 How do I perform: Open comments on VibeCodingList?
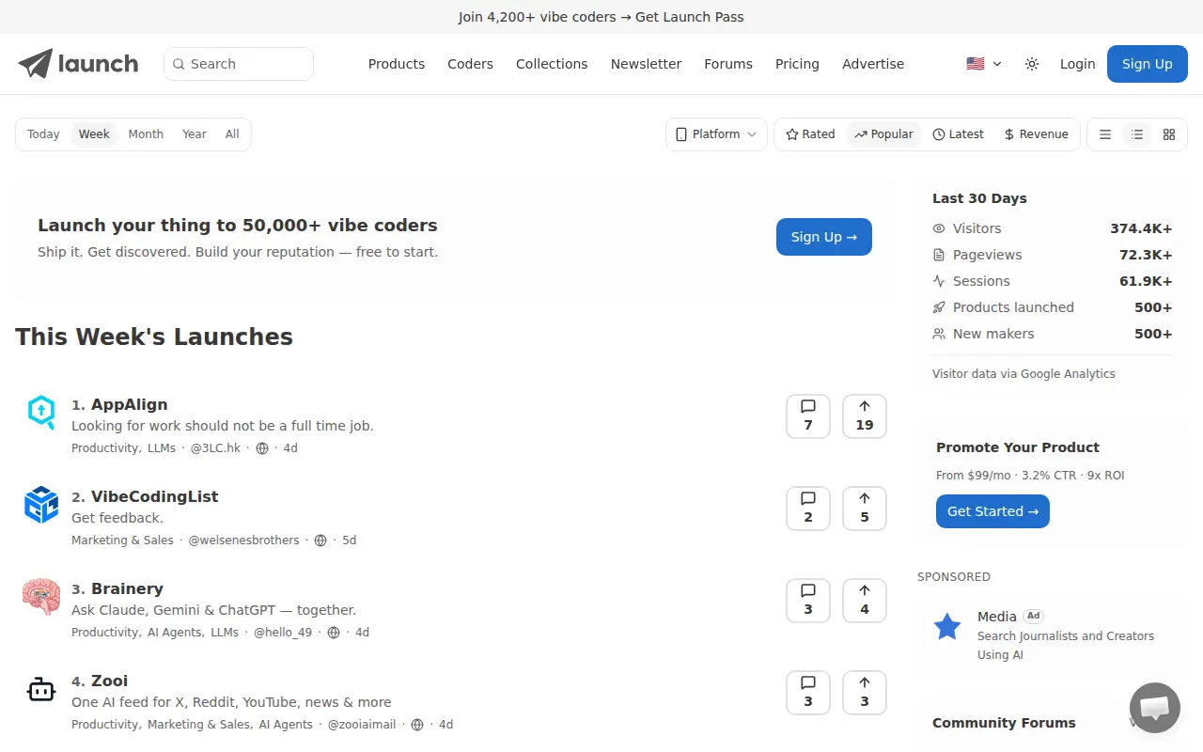point(808,509)
